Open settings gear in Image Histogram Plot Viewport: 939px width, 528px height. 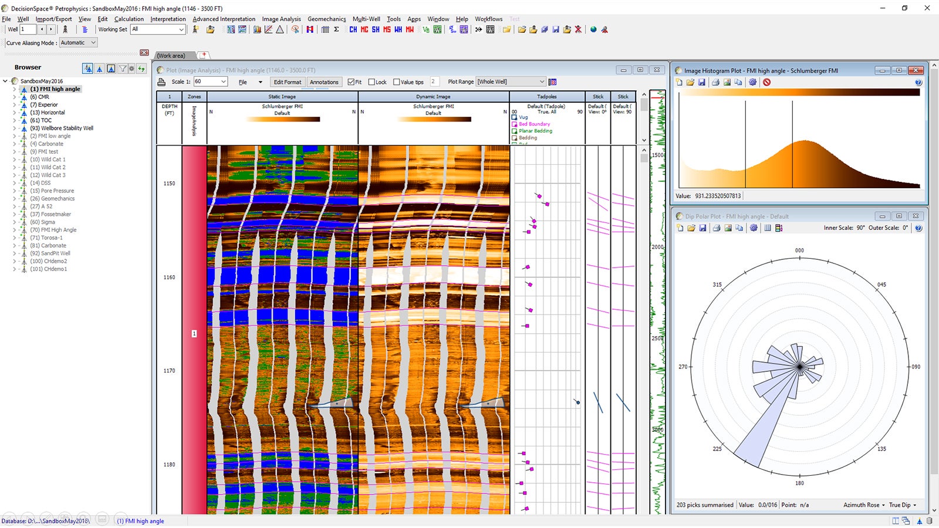pos(752,82)
